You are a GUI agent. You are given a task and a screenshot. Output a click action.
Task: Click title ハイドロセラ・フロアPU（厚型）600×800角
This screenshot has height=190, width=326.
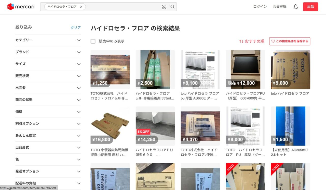[x=245, y=96]
